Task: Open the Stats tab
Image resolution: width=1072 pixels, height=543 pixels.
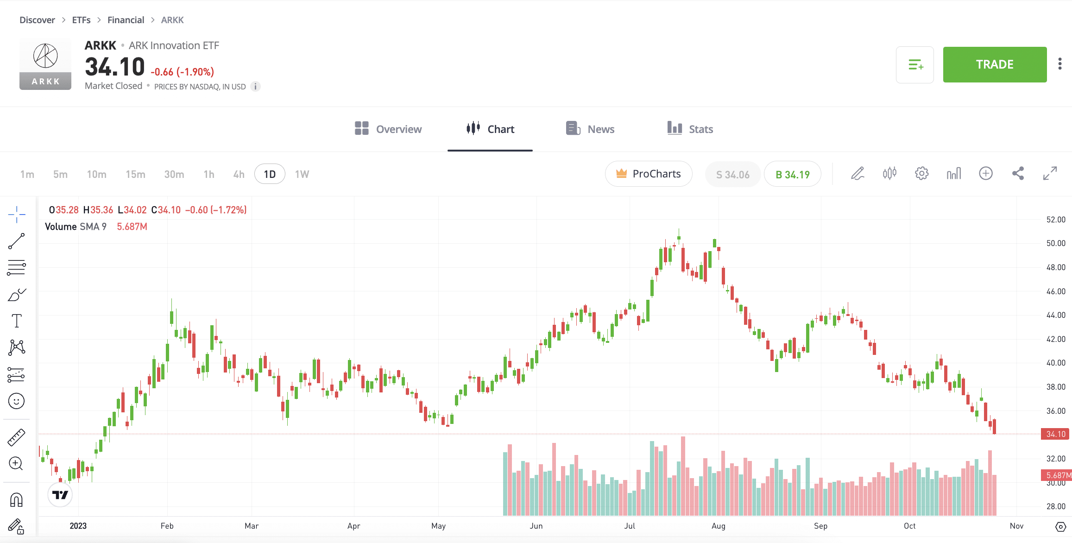Action: coord(690,129)
